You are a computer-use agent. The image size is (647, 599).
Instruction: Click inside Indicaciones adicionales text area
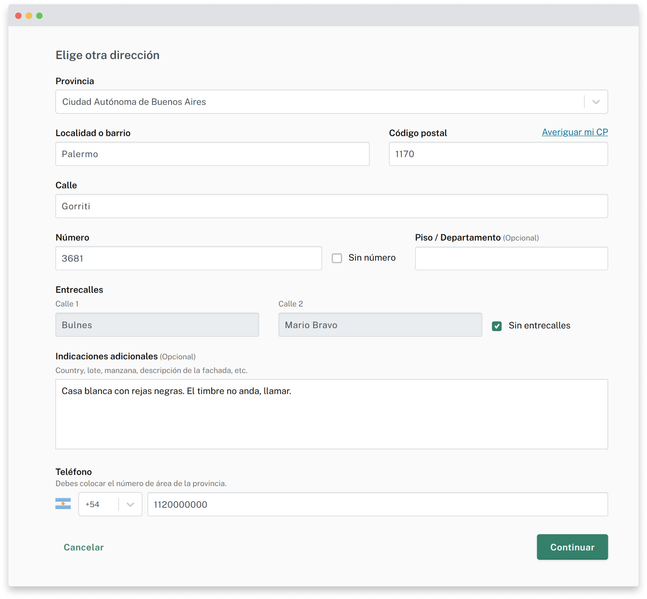331,414
